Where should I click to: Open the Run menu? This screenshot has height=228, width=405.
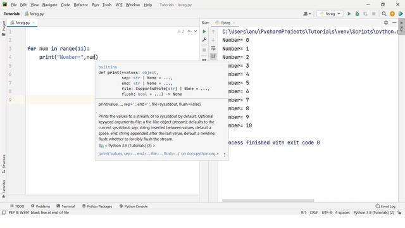coord(96,4)
